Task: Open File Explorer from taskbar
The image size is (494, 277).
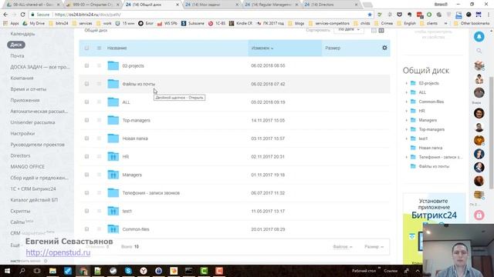Action: pyautogui.click(x=52, y=271)
